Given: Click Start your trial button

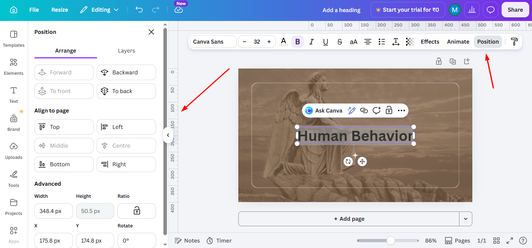Looking at the screenshot, I should 407,10.
